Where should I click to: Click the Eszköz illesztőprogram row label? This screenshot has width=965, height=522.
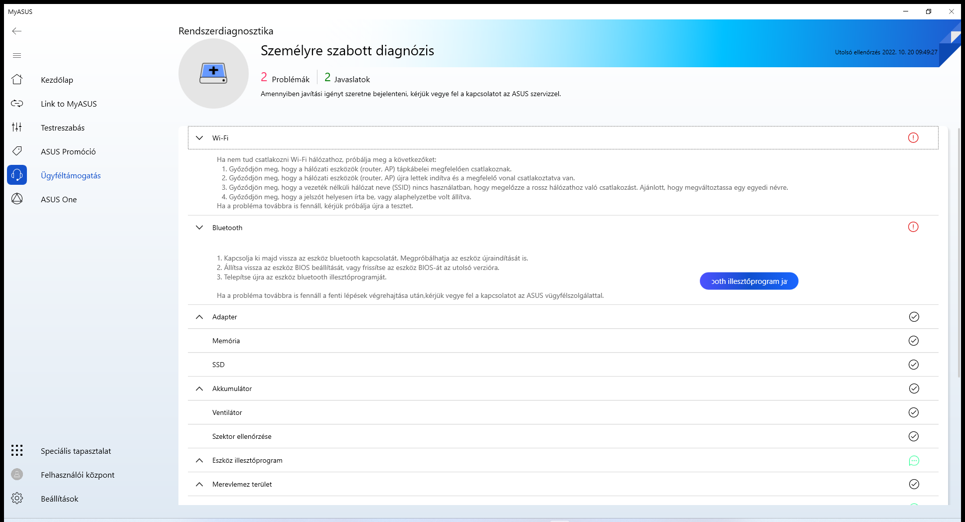tap(247, 460)
